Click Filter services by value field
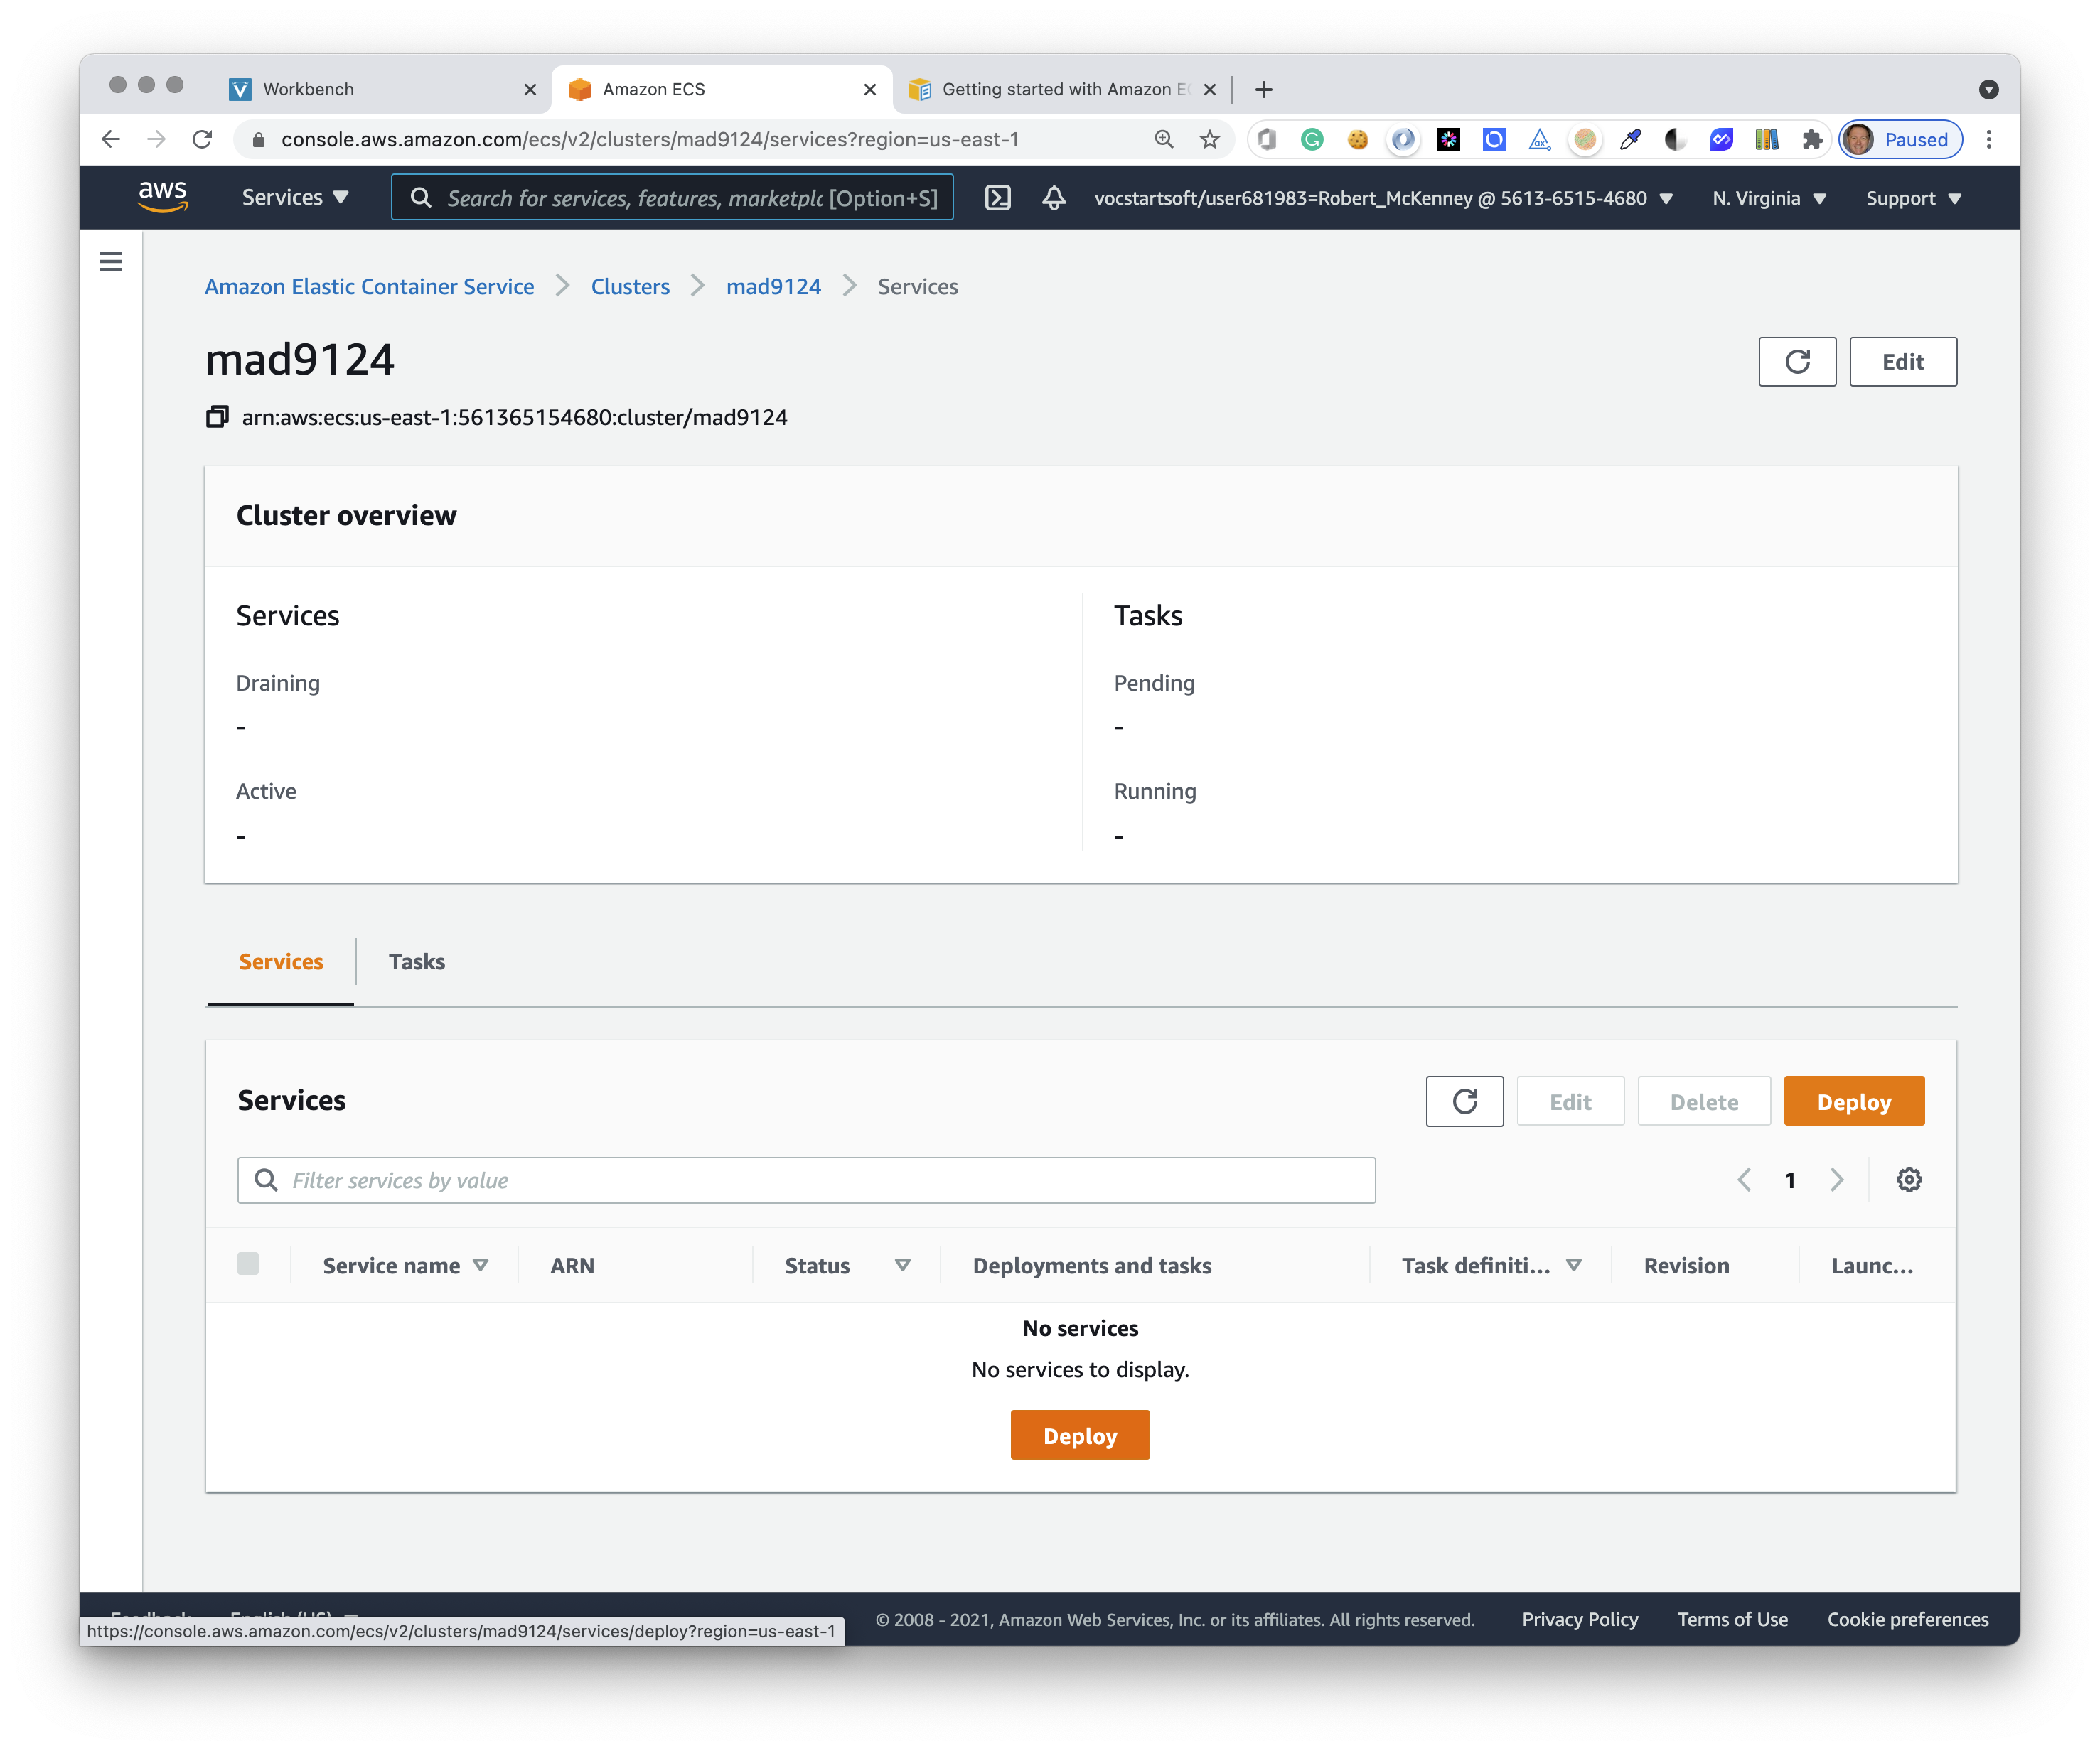 click(806, 1180)
